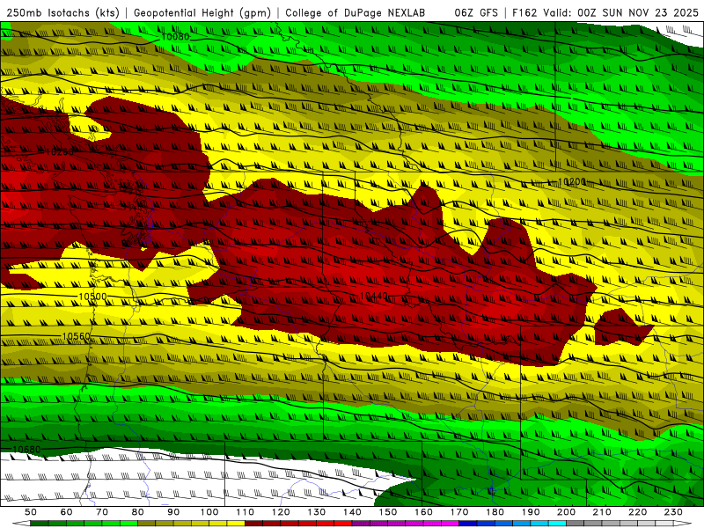Click the 130 value on color scale
Image resolution: width=704 pixels, height=528 pixels.
point(317,512)
